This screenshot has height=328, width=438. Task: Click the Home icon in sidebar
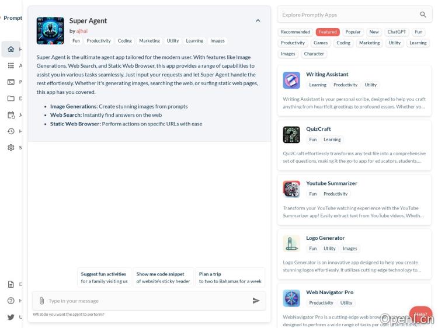(11, 49)
